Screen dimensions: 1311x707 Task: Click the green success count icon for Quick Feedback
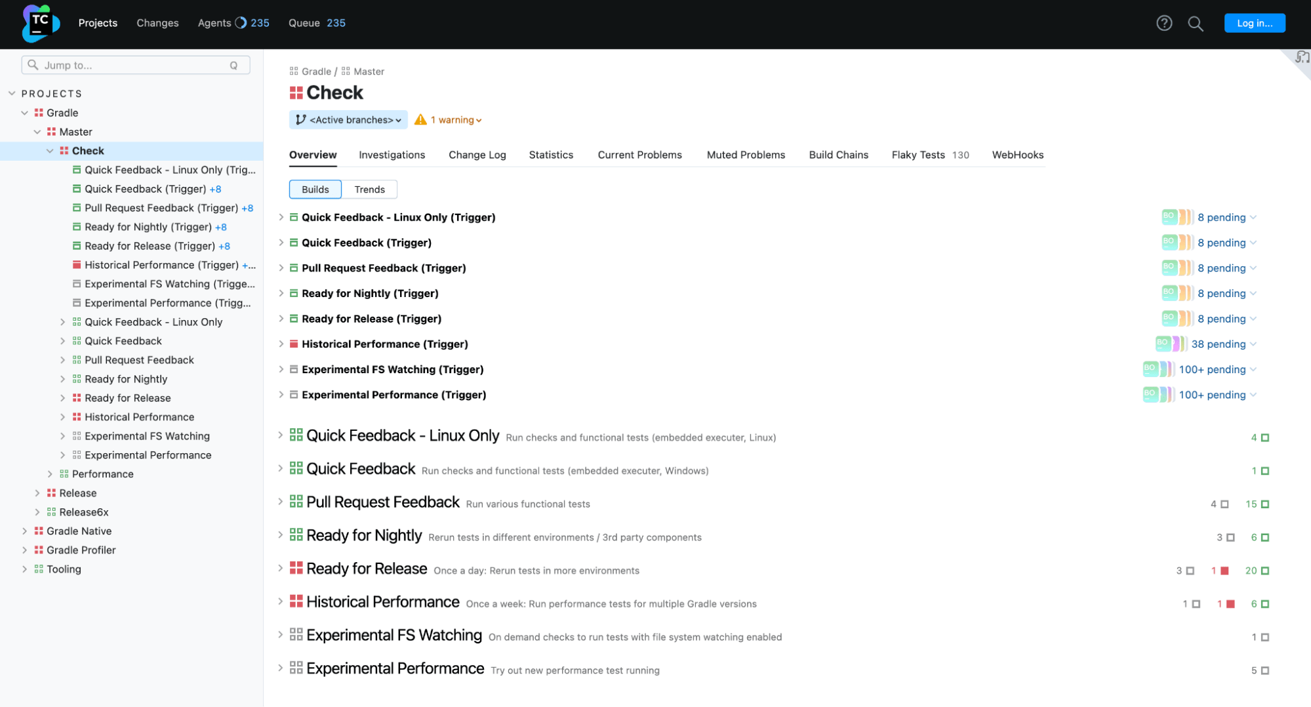pyautogui.click(x=1264, y=470)
